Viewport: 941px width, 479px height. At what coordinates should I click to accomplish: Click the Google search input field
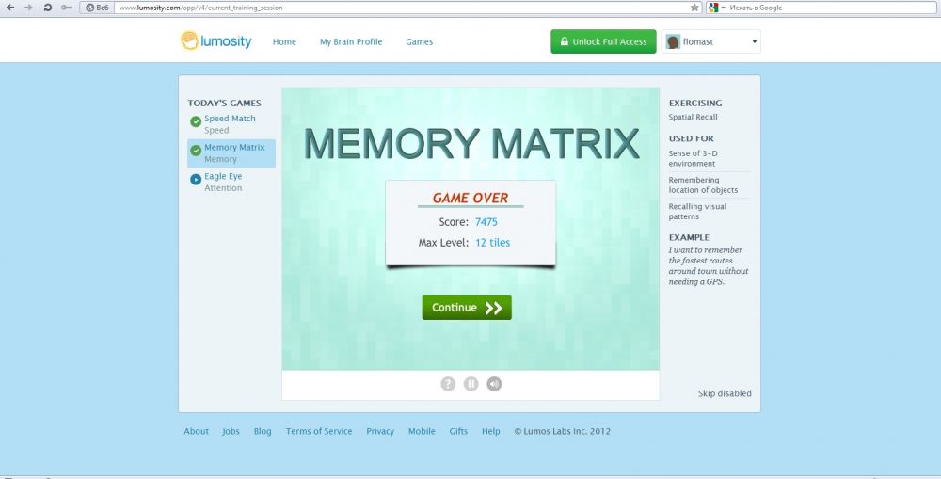[x=831, y=8]
